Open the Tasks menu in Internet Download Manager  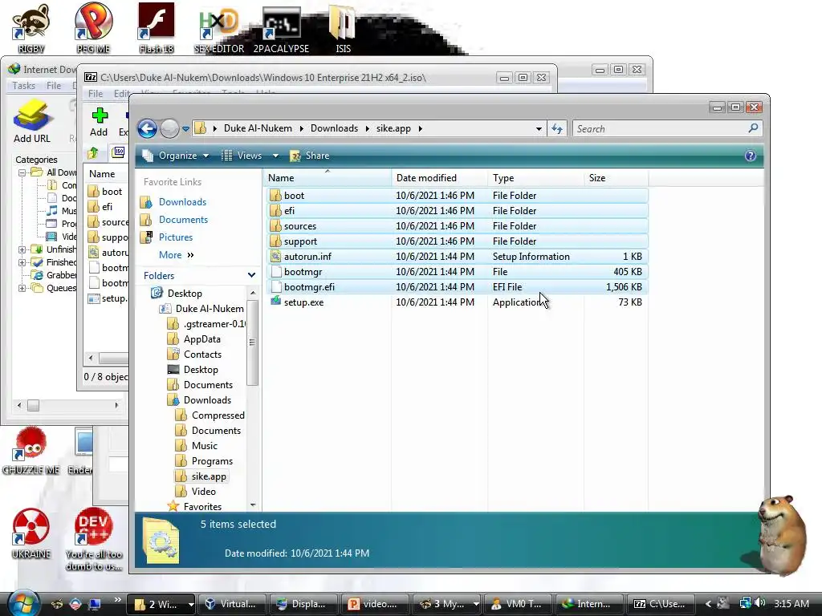tap(23, 85)
